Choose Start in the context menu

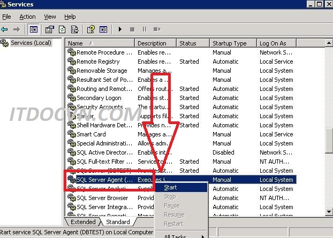pyautogui.click(x=171, y=187)
